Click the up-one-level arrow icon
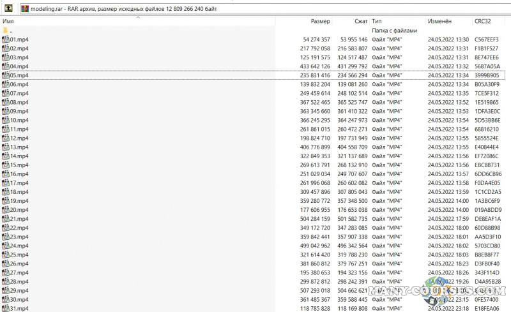The image size is (511, 312). pyautogui.click(x=8, y=8)
